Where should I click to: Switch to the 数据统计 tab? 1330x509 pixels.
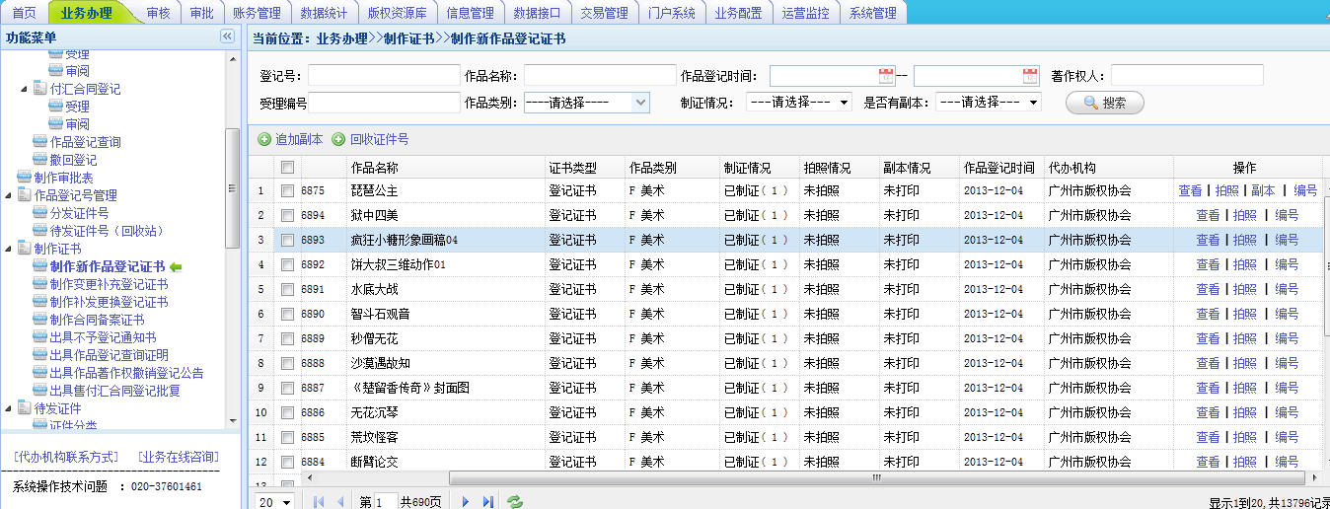coord(325,13)
